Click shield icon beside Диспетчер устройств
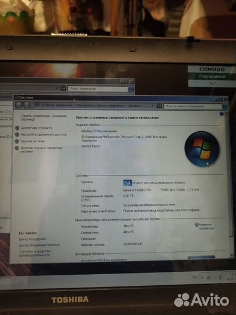This screenshot has width=236, height=315. coord(17,128)
